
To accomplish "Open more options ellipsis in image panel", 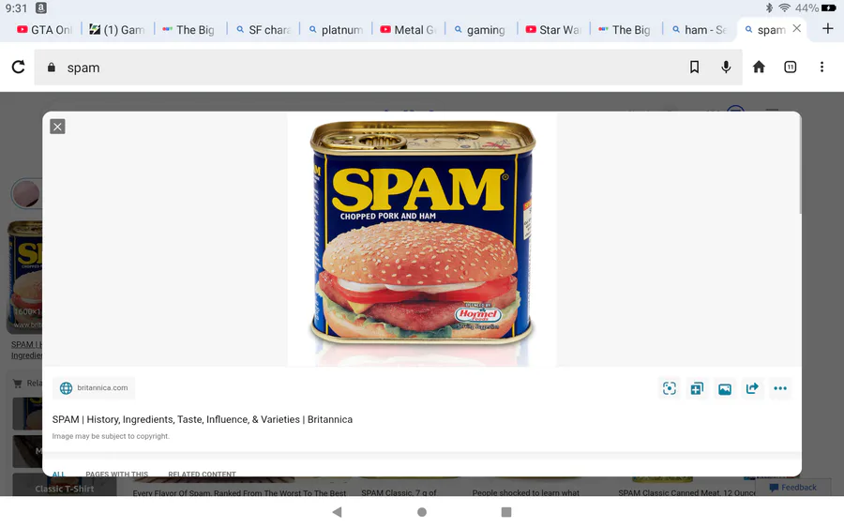I will point(780,388).
